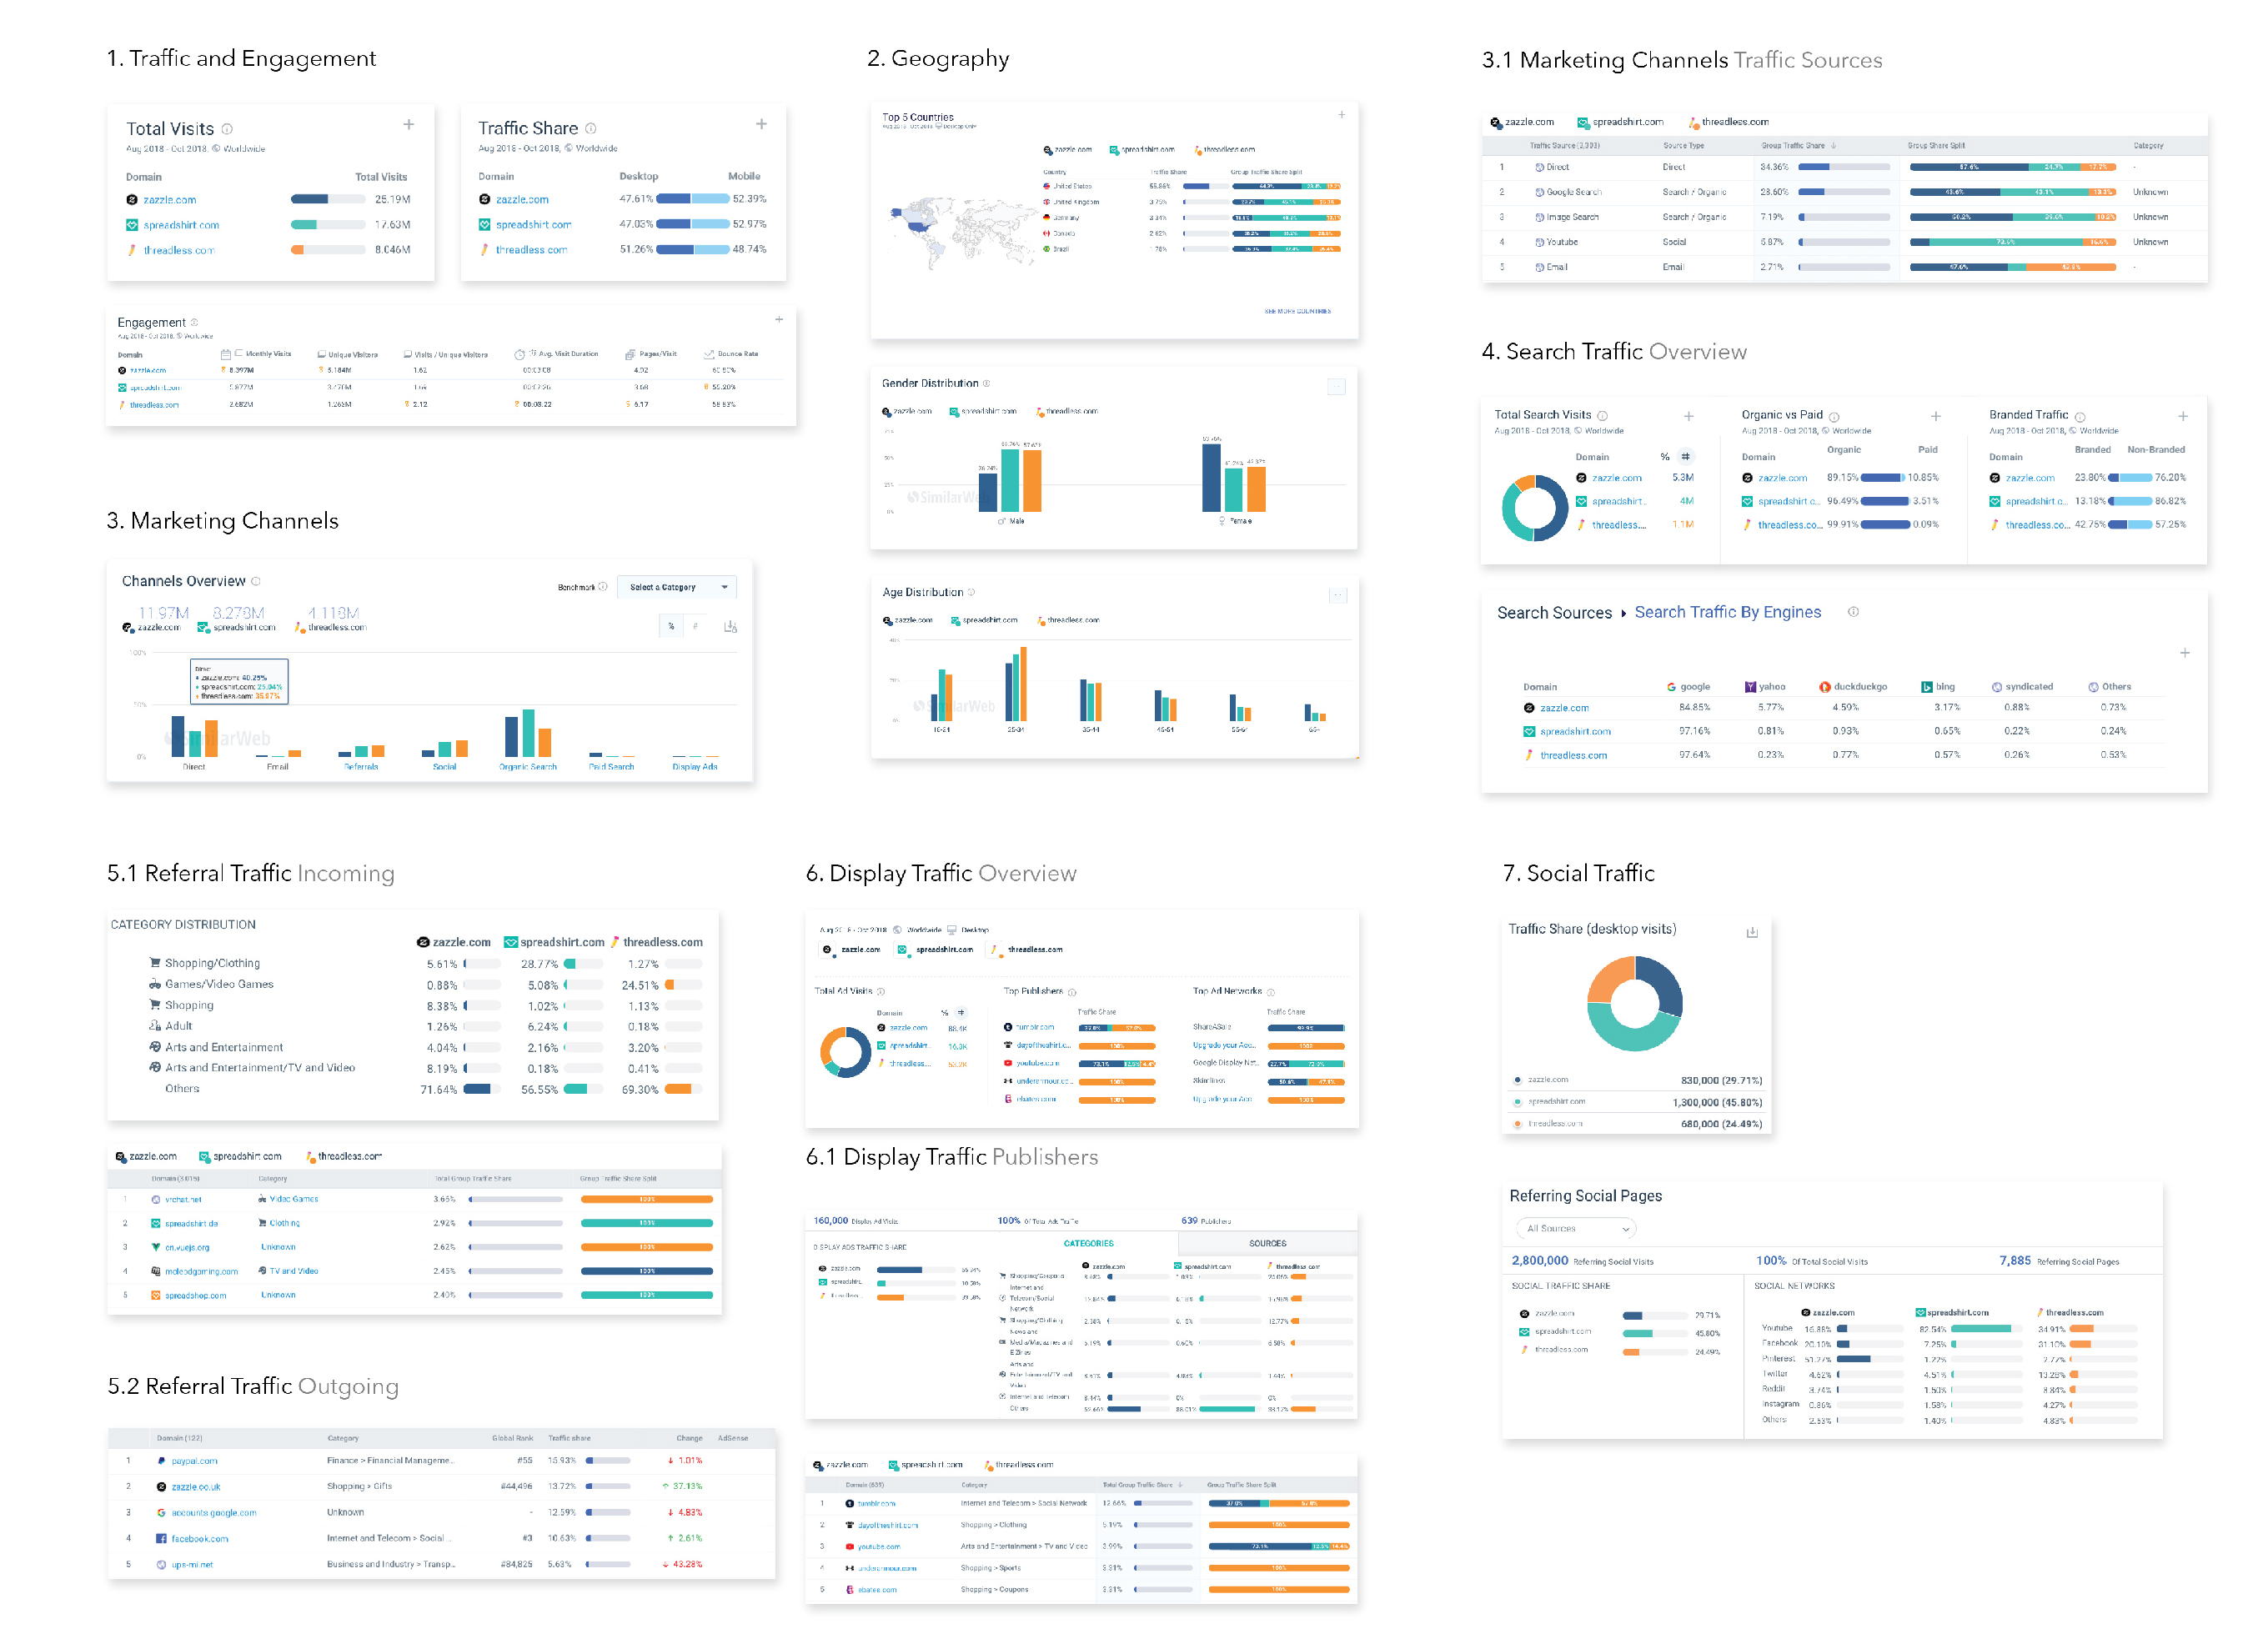Image resolution: width=2268 pixels, height=1649 pixels.
Task: Open the Referrals channel label
Action: (361, 767)
